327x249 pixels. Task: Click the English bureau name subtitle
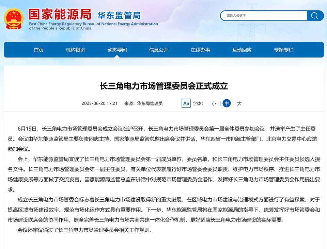[93, 26]
